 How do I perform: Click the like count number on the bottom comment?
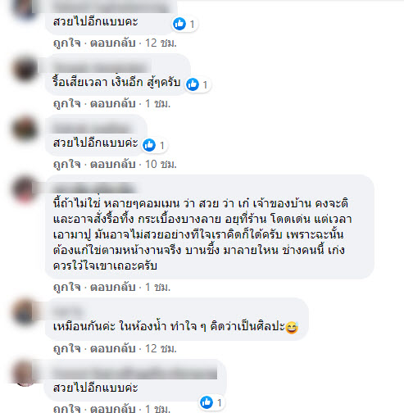(219, 402)
